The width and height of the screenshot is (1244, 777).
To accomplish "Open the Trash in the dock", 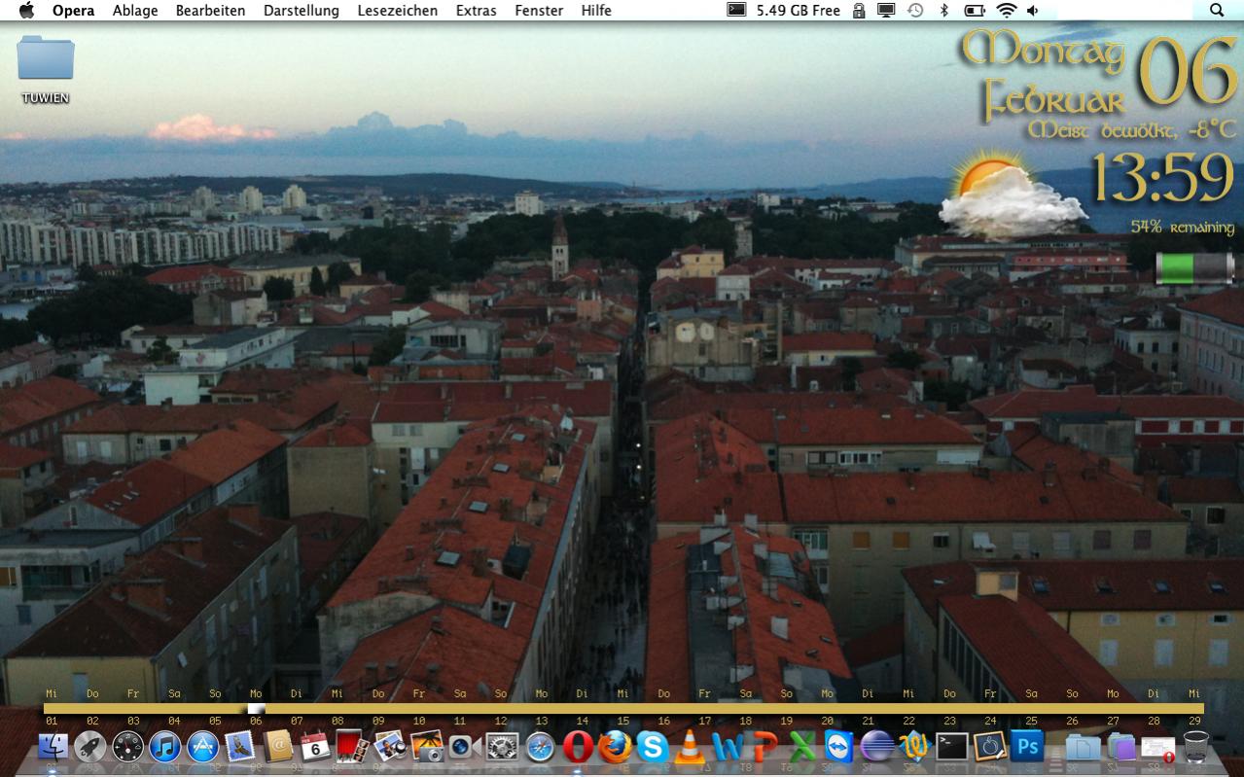I will pos(1195,747).
